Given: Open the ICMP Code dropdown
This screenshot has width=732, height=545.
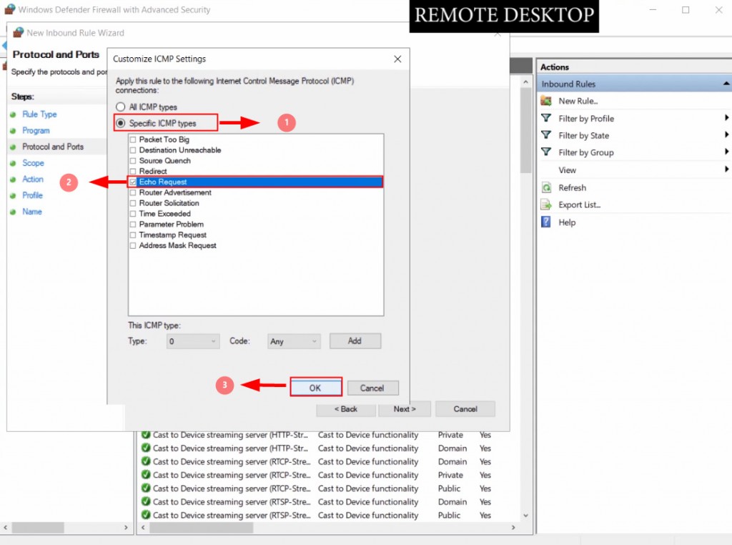Looking at the screenshot, I should [x=294, y=341].
